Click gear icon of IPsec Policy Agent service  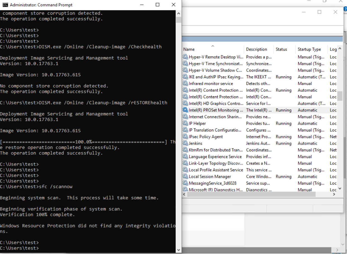point(185,137)
